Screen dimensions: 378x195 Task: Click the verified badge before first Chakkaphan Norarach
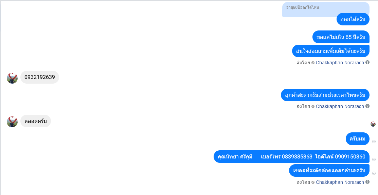pyautogui.click(x=313, y=63)
